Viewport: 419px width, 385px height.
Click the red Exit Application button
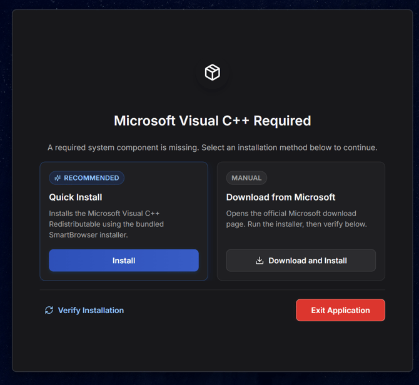[x=340, y=310]
